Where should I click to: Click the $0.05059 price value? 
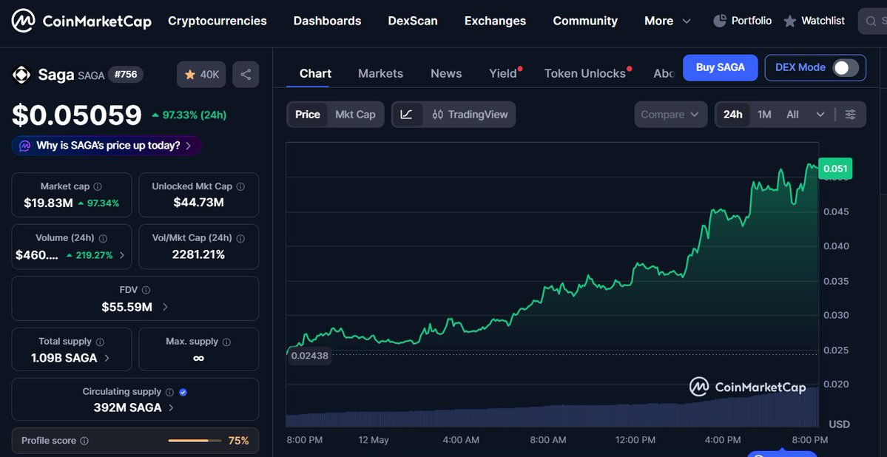(x=77, y=115)
